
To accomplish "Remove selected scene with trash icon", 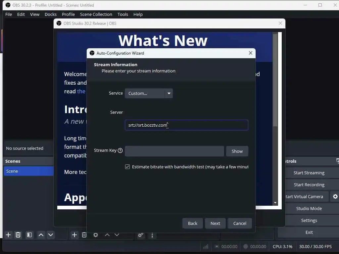I will point(18,235).
